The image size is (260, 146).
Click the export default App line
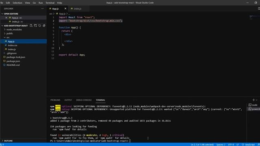click(71, 55)
